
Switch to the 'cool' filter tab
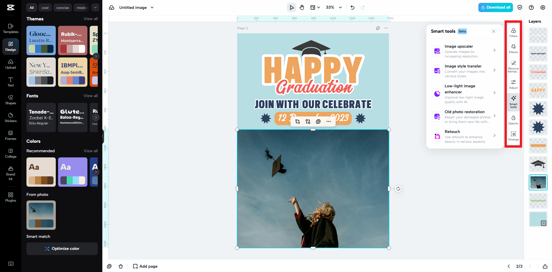pyautogui.click(x=45, y=7)
